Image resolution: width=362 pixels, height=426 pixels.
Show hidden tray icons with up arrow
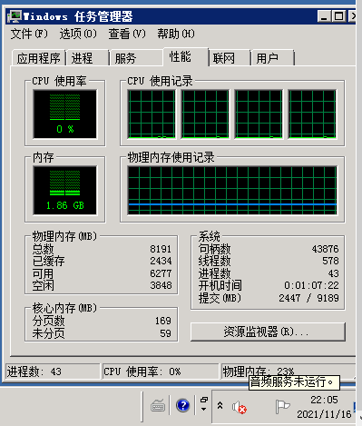coord(220,405)
